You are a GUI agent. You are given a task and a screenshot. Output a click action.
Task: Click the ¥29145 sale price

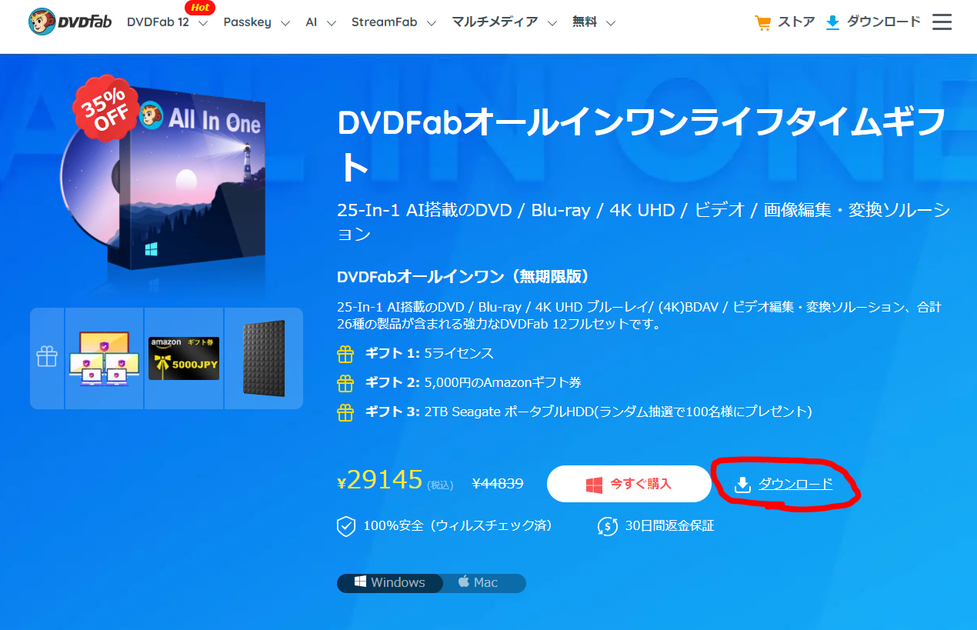pos(380,480)
